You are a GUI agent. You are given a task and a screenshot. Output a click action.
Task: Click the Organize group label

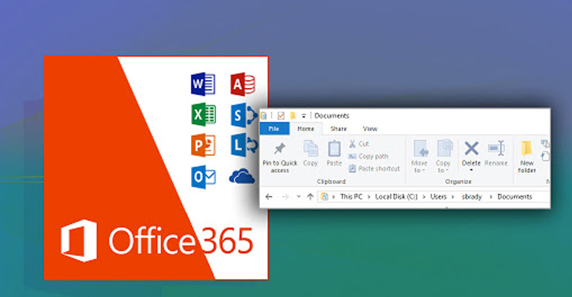click(458, 181)
